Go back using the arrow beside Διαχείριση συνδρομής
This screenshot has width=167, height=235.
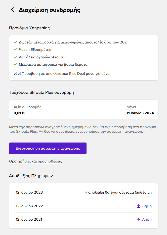click(13, 10)
